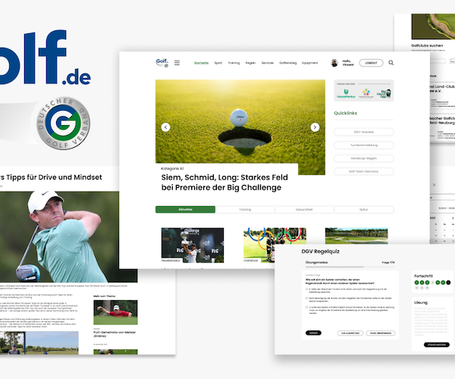Select the third quiz answer radio button
Image resolution: width=455 pixels, height=379 pixels.
(x=306, y=307)
